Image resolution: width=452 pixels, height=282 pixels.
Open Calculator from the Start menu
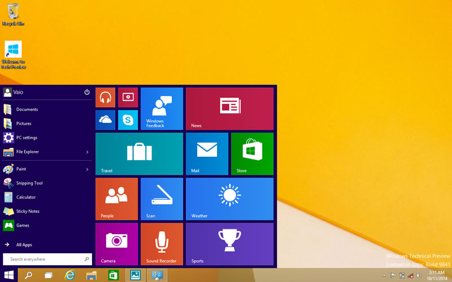47,197
